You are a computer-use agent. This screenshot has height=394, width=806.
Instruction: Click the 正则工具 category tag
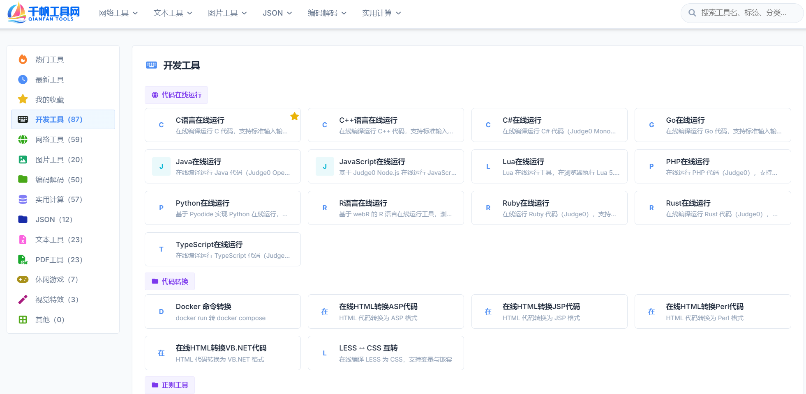pos(170,385)
